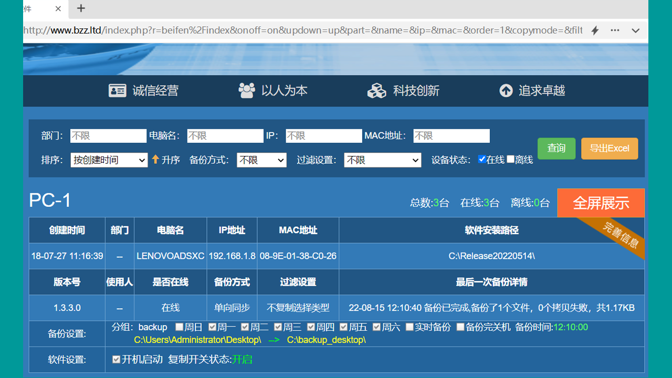Screen dimensions: 672x378
Task: Click the lightning bolt icon in the address bar
Action: (594, 30)
